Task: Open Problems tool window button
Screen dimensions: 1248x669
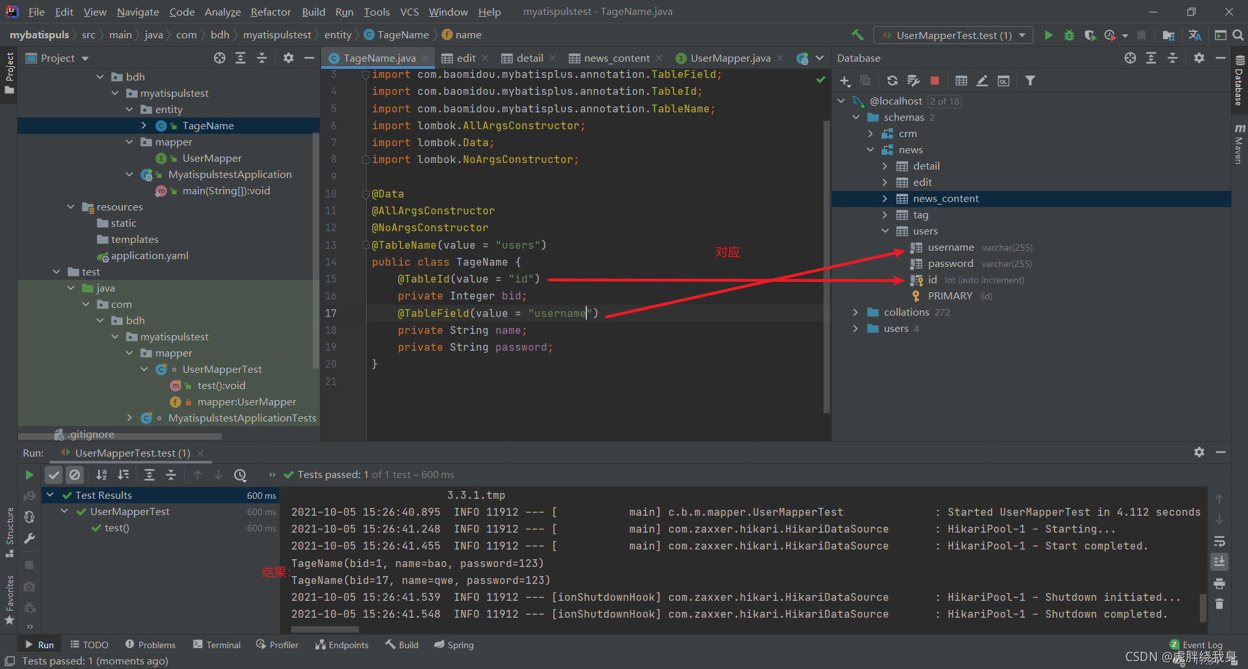Action: (151, 644)
